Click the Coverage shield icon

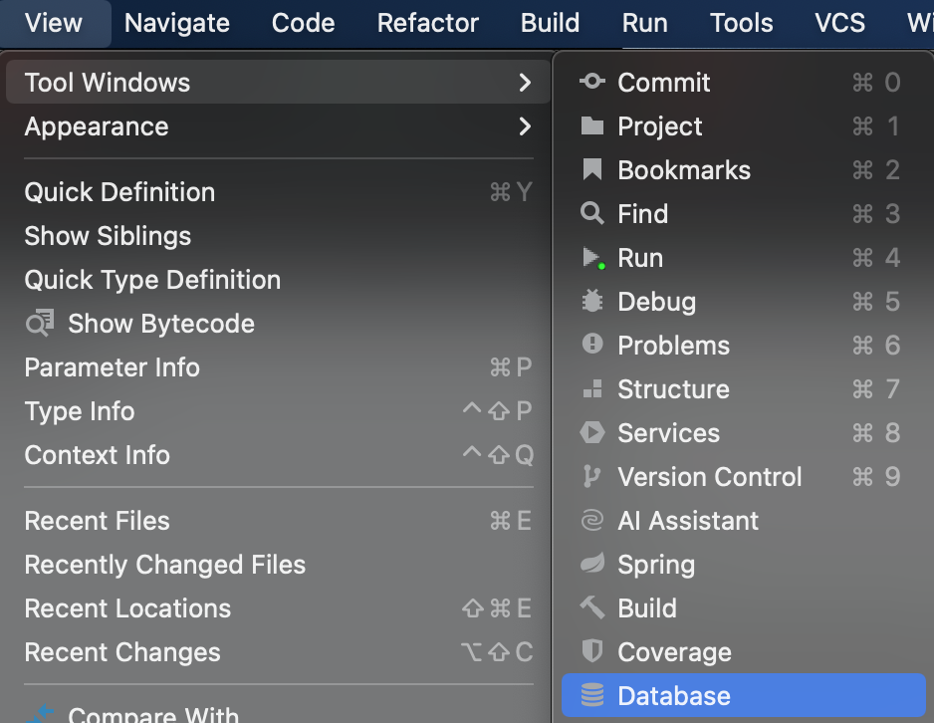[x=592, y=651]
